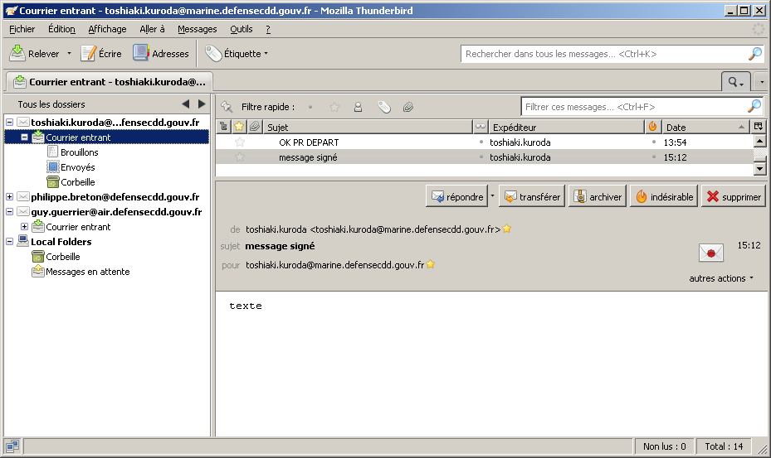Toggle star on OK PR DEPART message

[x=240, y=142]
